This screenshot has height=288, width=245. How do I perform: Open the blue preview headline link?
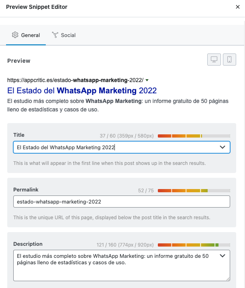(82, 90)
